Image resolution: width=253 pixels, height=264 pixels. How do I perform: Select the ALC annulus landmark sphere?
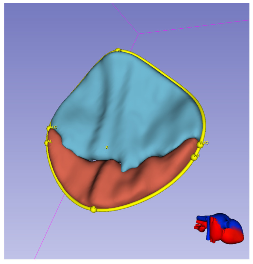[49, 128]
